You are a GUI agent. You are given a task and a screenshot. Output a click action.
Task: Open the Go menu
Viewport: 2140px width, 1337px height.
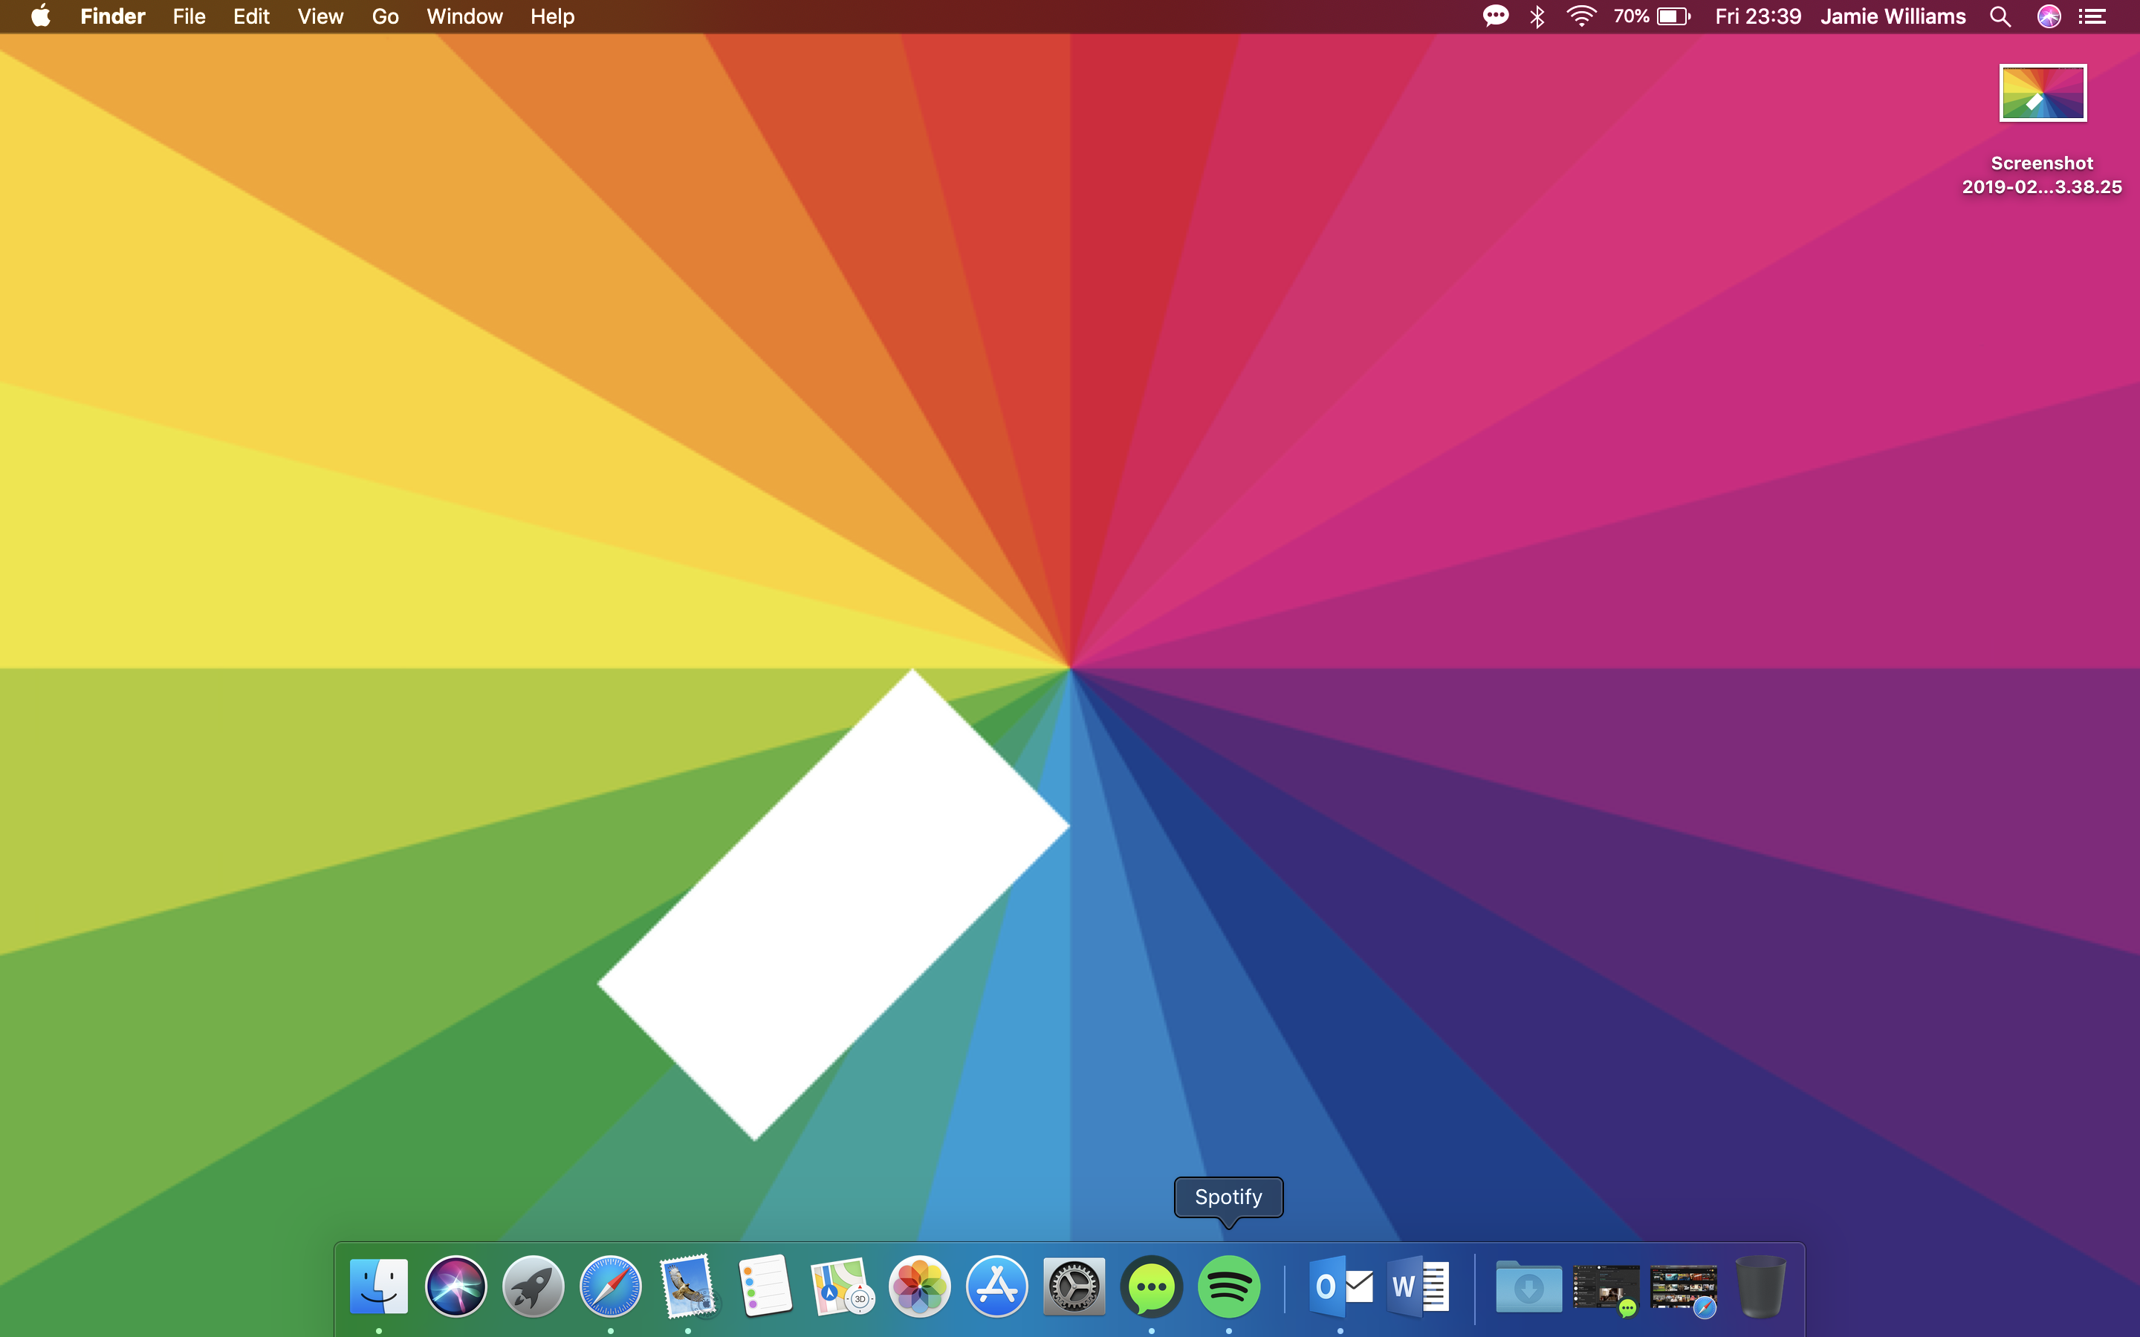(x=385, y=16)
